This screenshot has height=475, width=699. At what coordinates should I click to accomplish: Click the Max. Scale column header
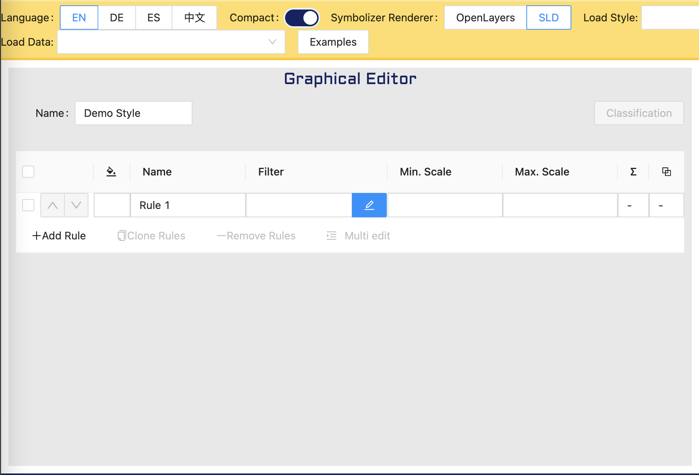[542, 172]
